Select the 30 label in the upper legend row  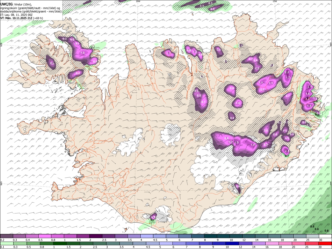pyautogui.click(x=321, y=240)
